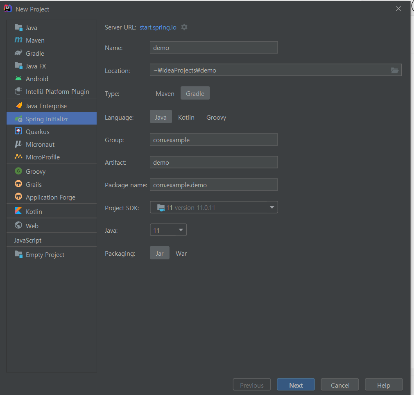The height and width of the screenshot is (395, 414).
Task: Click the Artifact input field
Action: pyautogui.click(x=214, y=162)
